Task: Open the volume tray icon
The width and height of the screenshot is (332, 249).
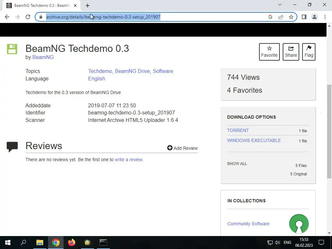Action: click(278, 243)
